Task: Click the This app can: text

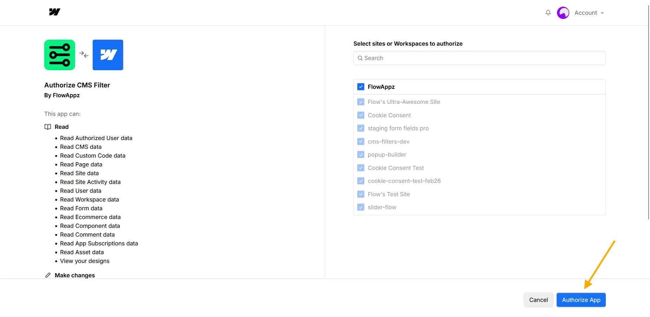Action: 62,114
